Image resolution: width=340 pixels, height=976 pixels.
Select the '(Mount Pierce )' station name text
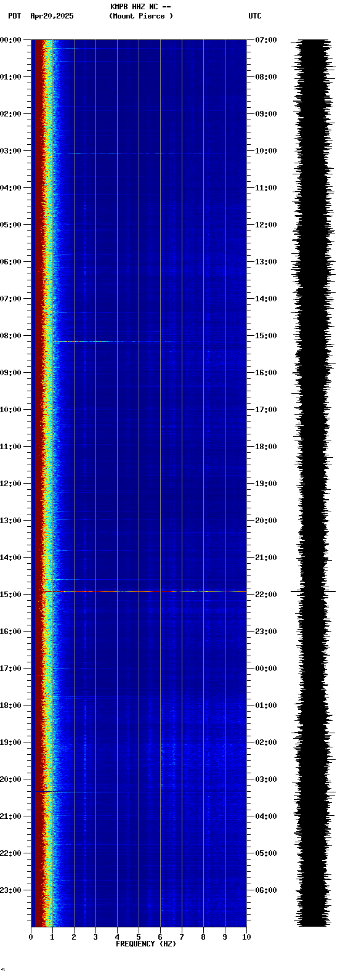(x=141, y=16)
